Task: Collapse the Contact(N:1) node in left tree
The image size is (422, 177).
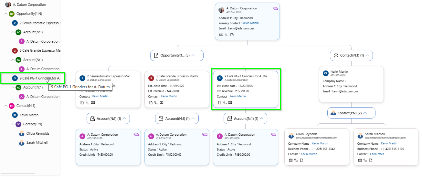Action: (x=6, y=106)
